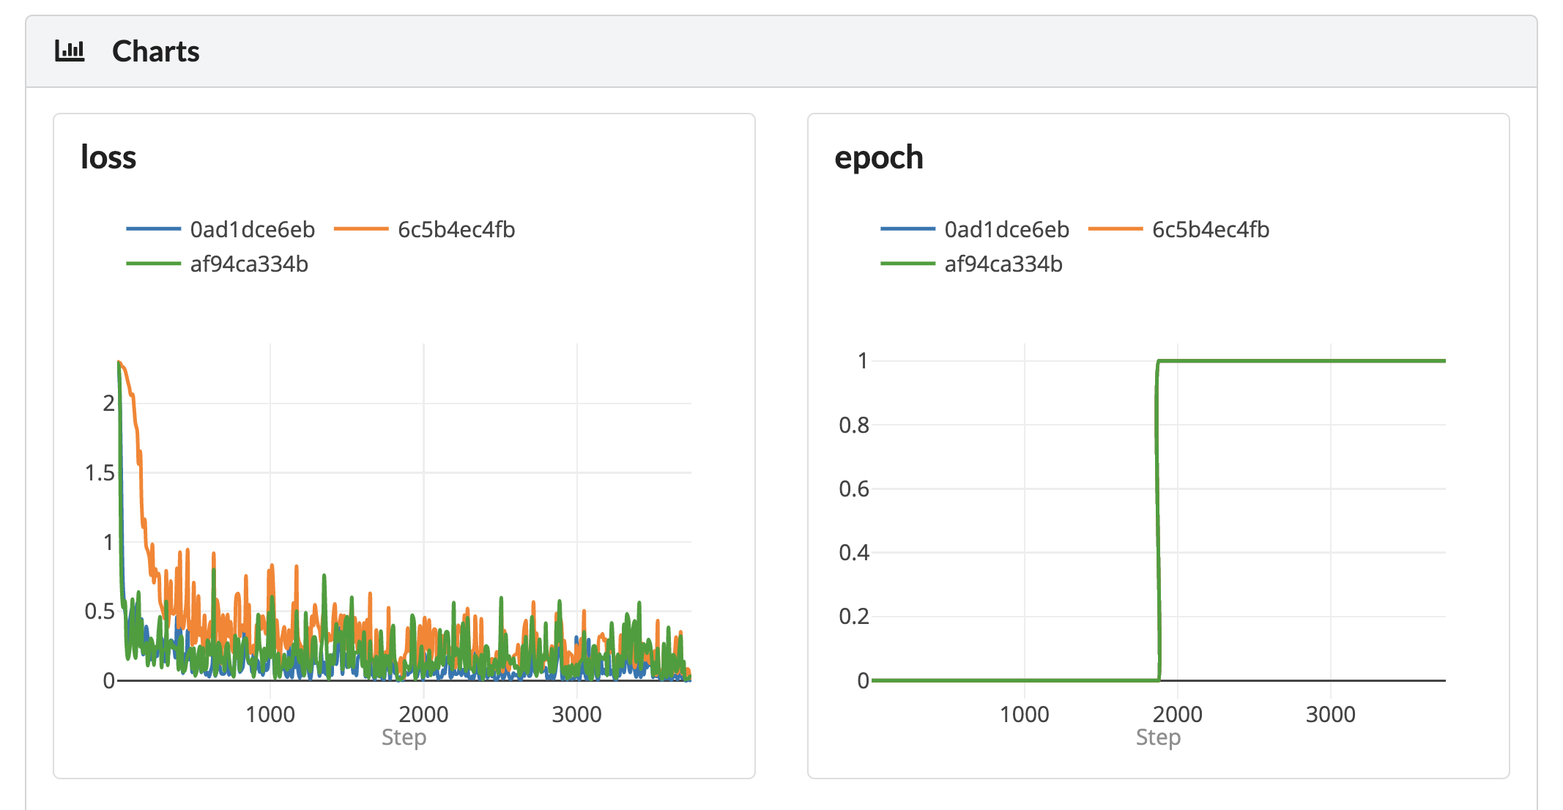Screen dimensions: 1563x810
Task: Click the epoch chart title
Action: coord(879,157)
